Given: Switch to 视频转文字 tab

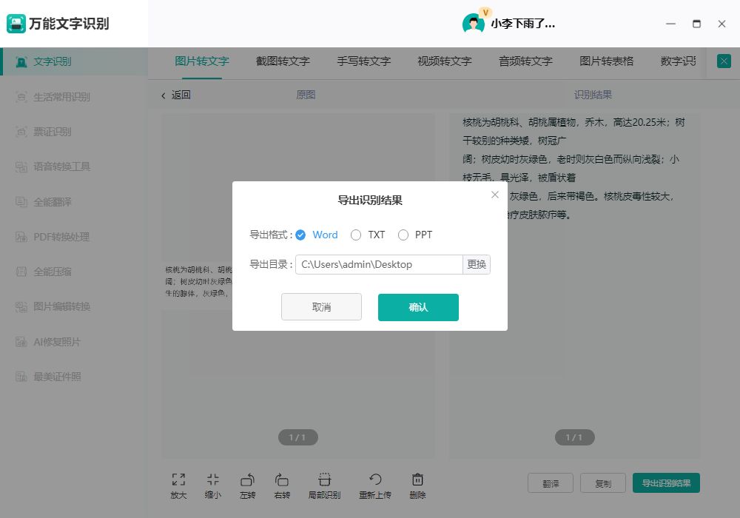Looking at the screenshot, I should point(445,61).
